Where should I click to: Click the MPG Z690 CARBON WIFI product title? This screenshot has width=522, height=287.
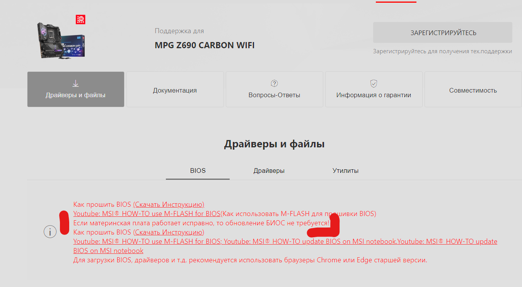click(205, 46)
